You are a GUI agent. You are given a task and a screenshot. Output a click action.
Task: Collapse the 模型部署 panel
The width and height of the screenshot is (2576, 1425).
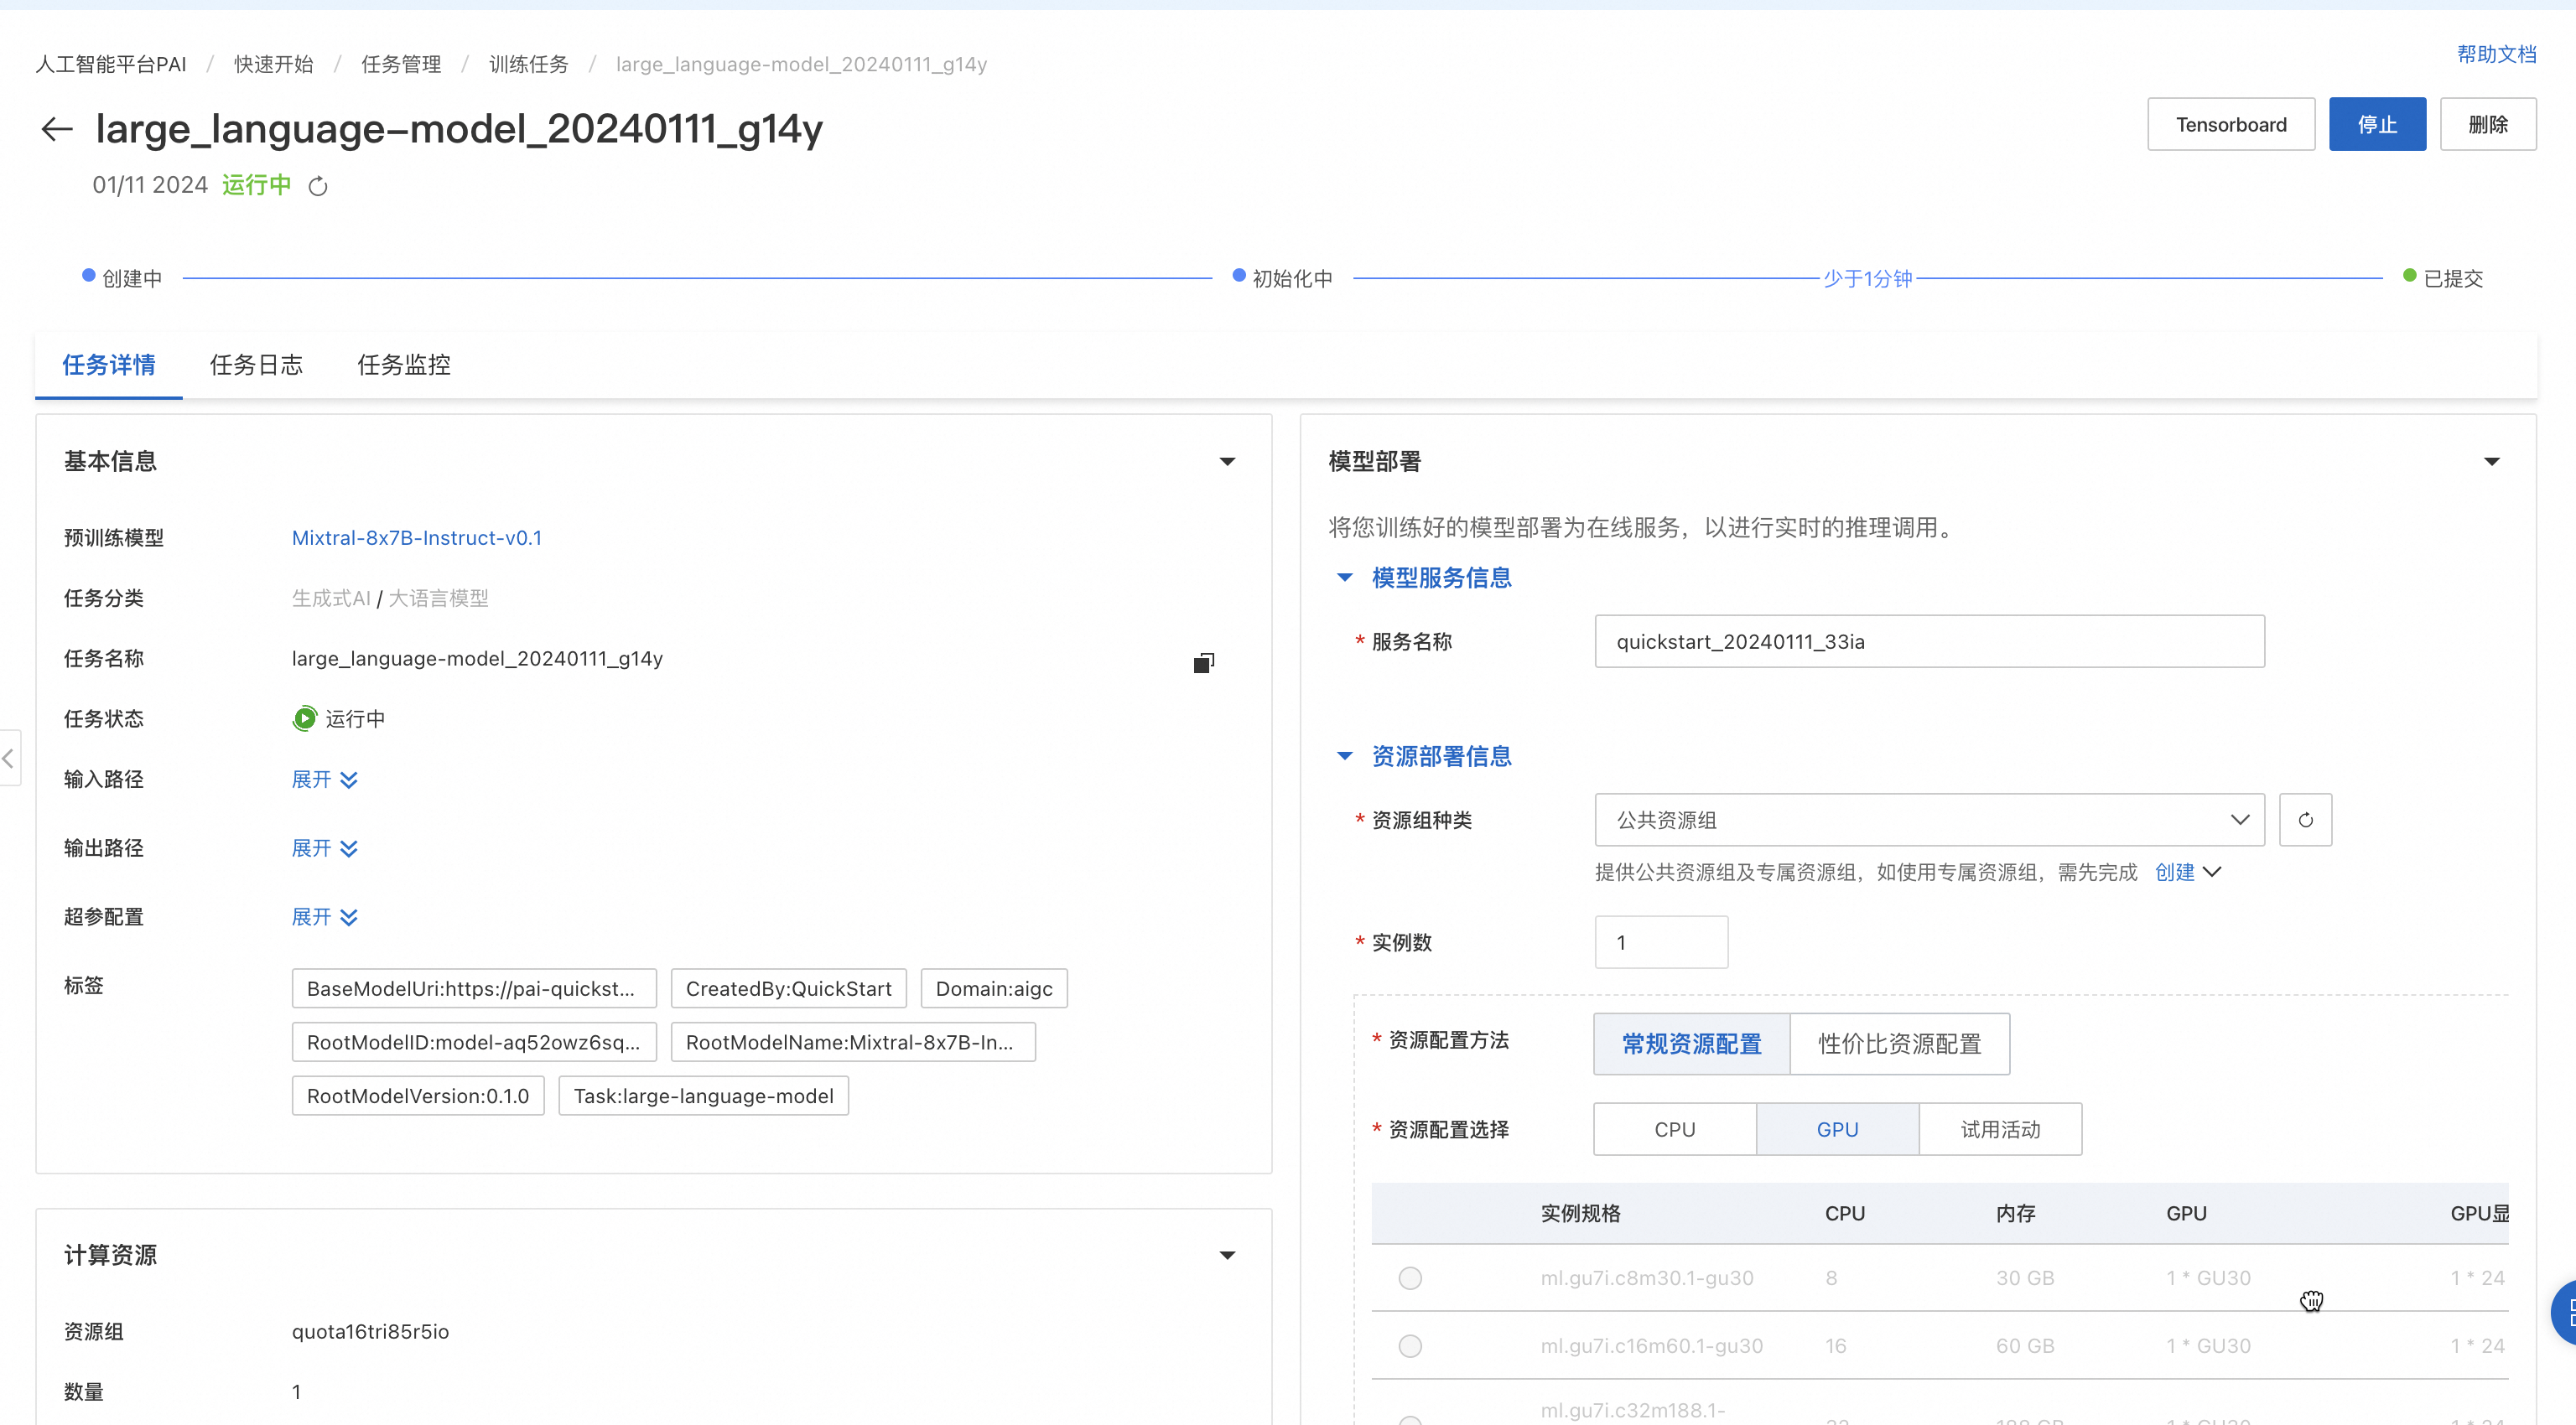click(2491, 462)
